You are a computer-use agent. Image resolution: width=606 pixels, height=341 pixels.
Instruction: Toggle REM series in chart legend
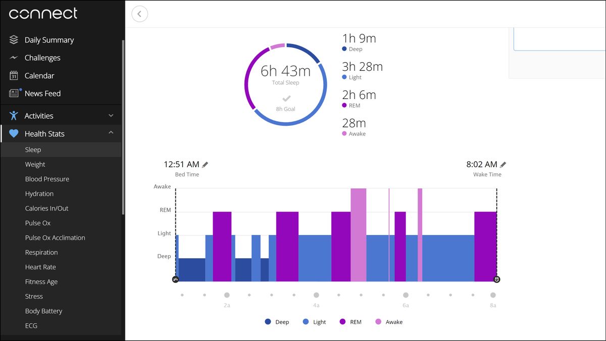point(350,322)
